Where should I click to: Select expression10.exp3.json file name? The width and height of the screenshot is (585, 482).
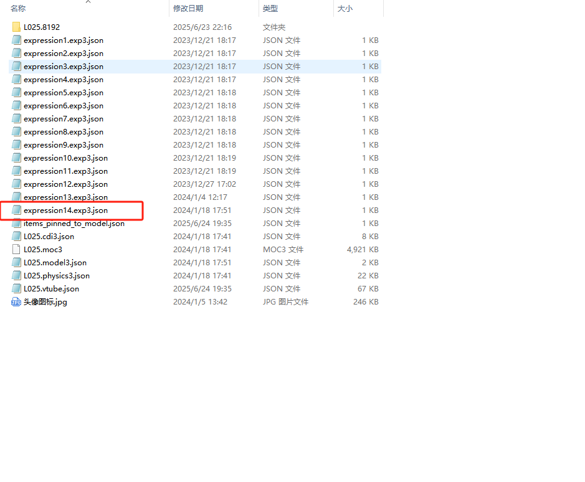(x=65, y=158)
